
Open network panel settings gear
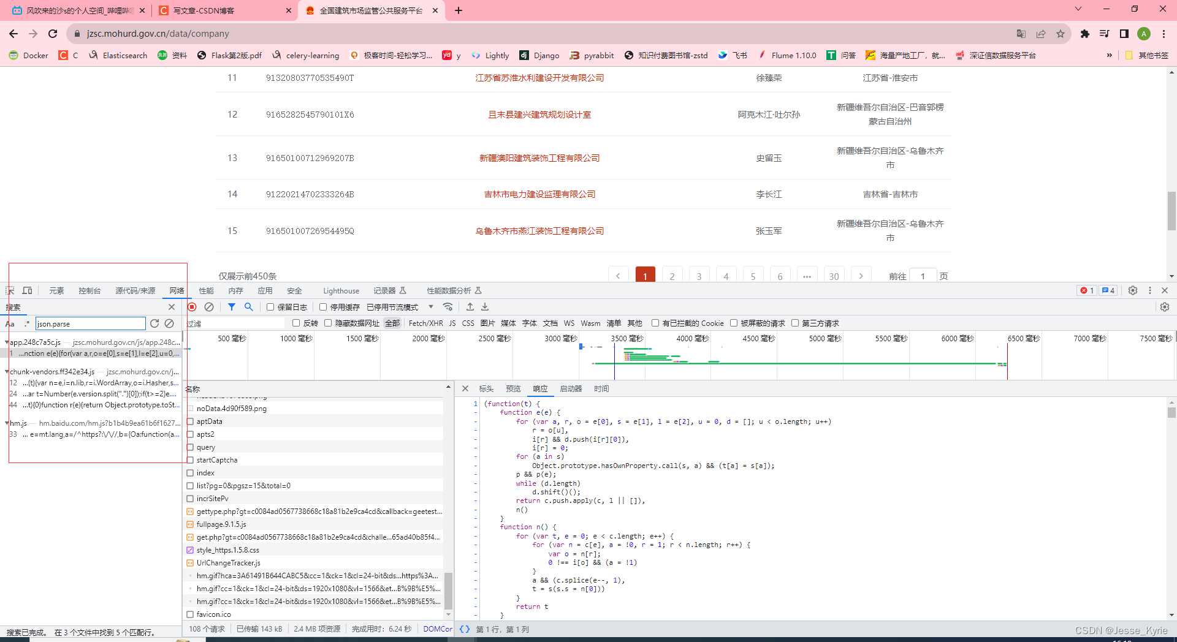1165,307
